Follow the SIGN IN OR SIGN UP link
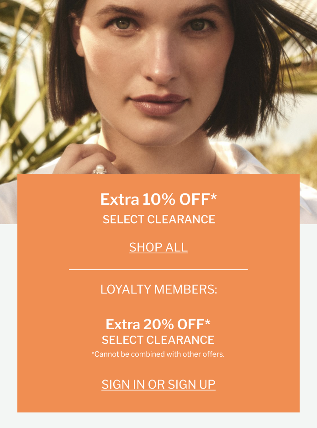Screen dimensions: 317x428 [x=158, y=384]
